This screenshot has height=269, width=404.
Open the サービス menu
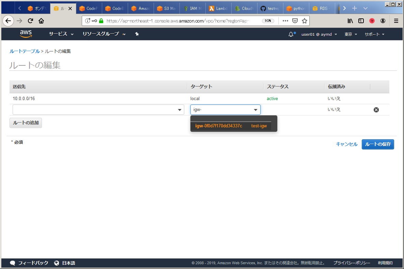[61, 34]
